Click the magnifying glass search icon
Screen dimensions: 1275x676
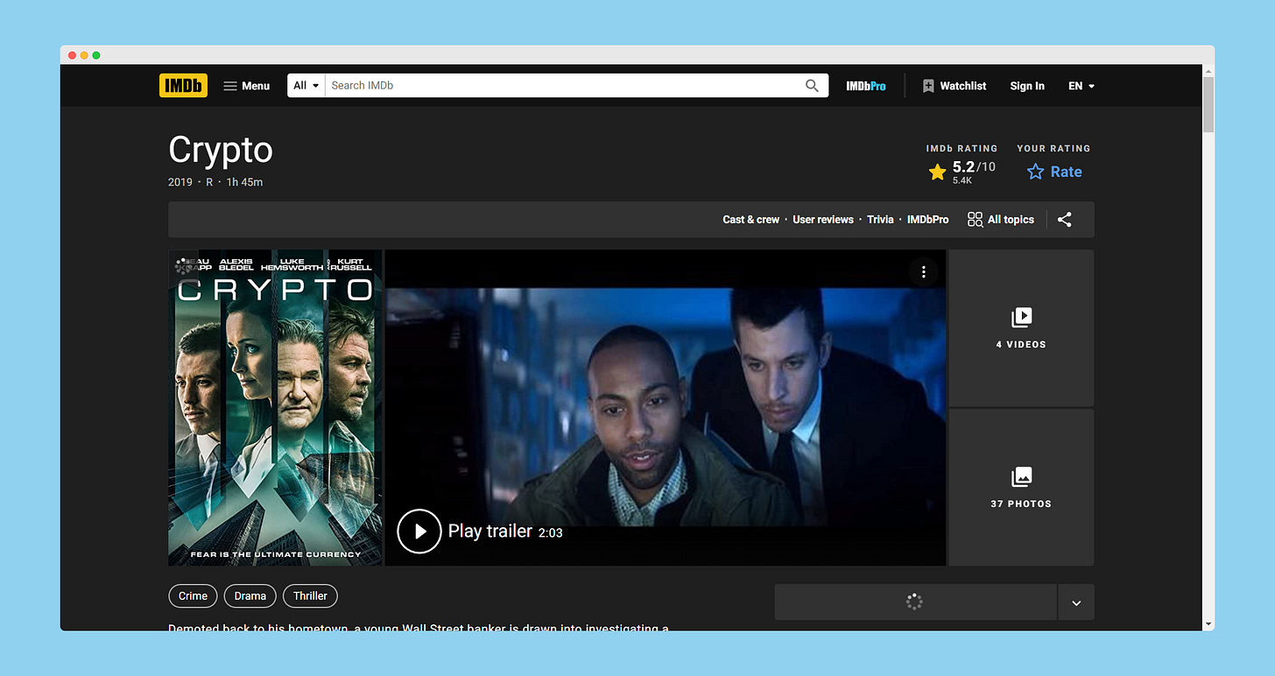[812, 86]
